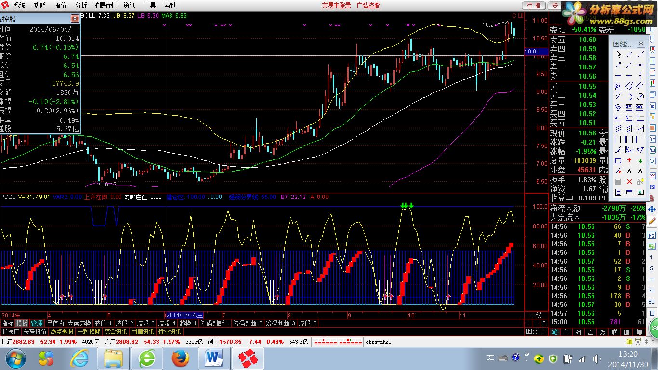Click the 日线 period label

(536, 315)
